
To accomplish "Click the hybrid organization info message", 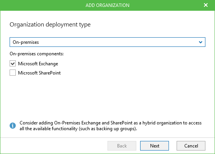I will 111,126.
